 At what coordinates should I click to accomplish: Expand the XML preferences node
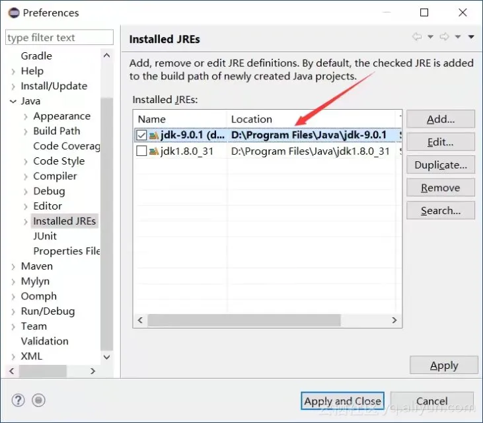click(x=13, y=357)
